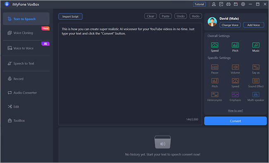The height and width of the screenshot is (163, 269).
Task: Click the Add Voice button
Action: (x=253, y=25)
